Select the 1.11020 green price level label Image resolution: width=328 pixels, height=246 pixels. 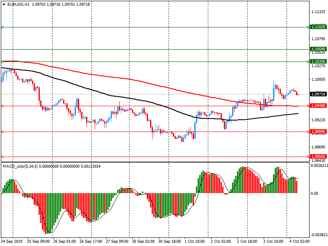pos(318,27)
